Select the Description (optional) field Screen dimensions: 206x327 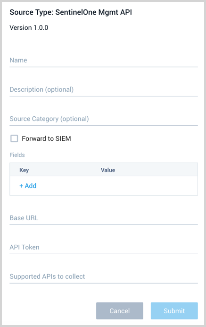[x=104, y=89]
